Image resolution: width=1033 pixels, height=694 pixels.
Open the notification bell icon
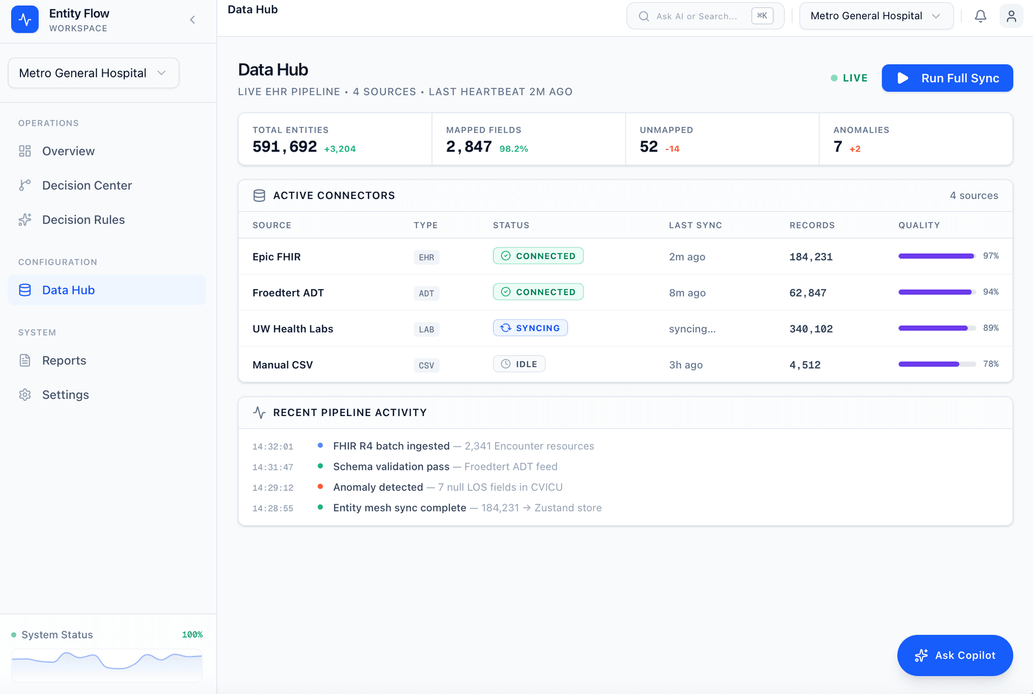coord(980,16)
